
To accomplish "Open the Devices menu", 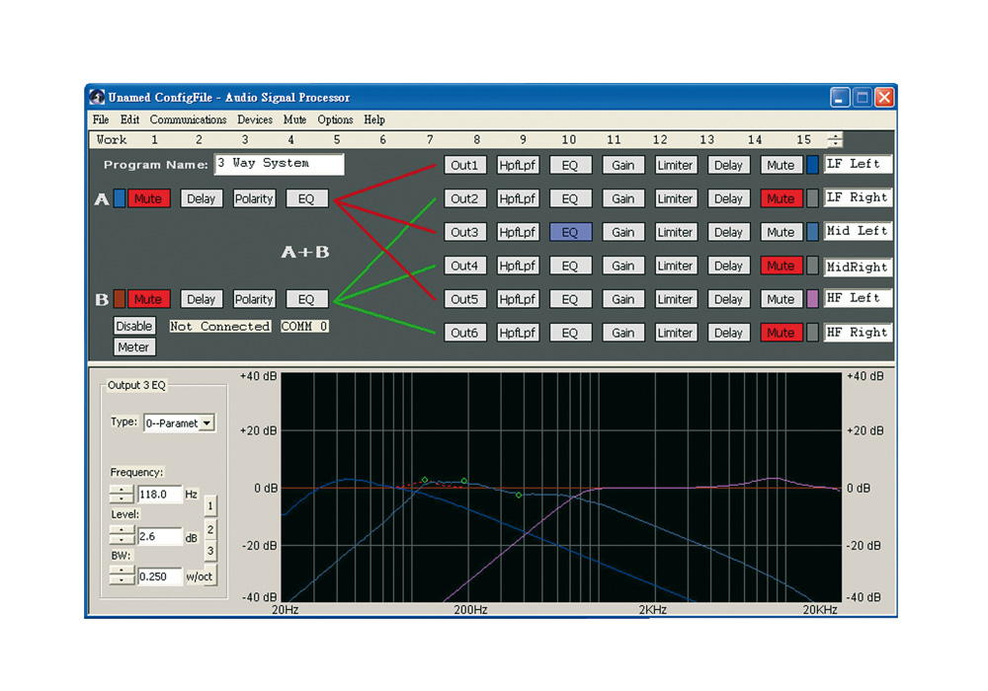I will click(x=255, y=119).
